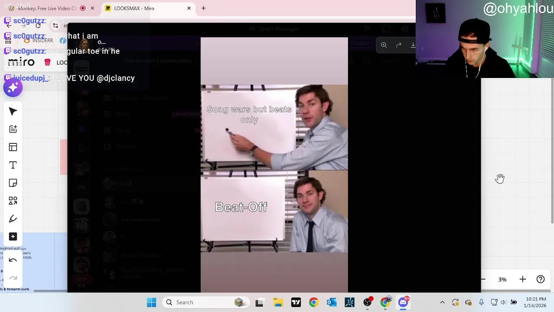Launch TradingView from taskbar

coord(296,302)
